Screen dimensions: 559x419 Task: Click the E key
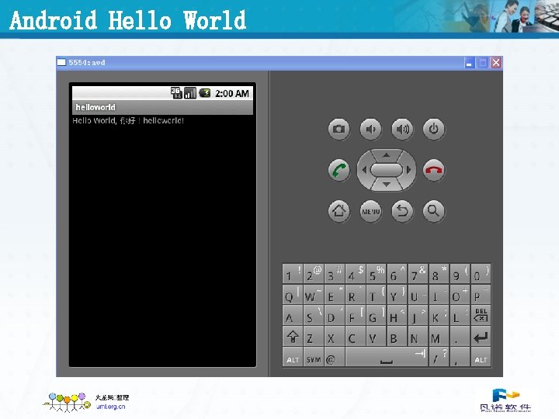tap(335, 294)
